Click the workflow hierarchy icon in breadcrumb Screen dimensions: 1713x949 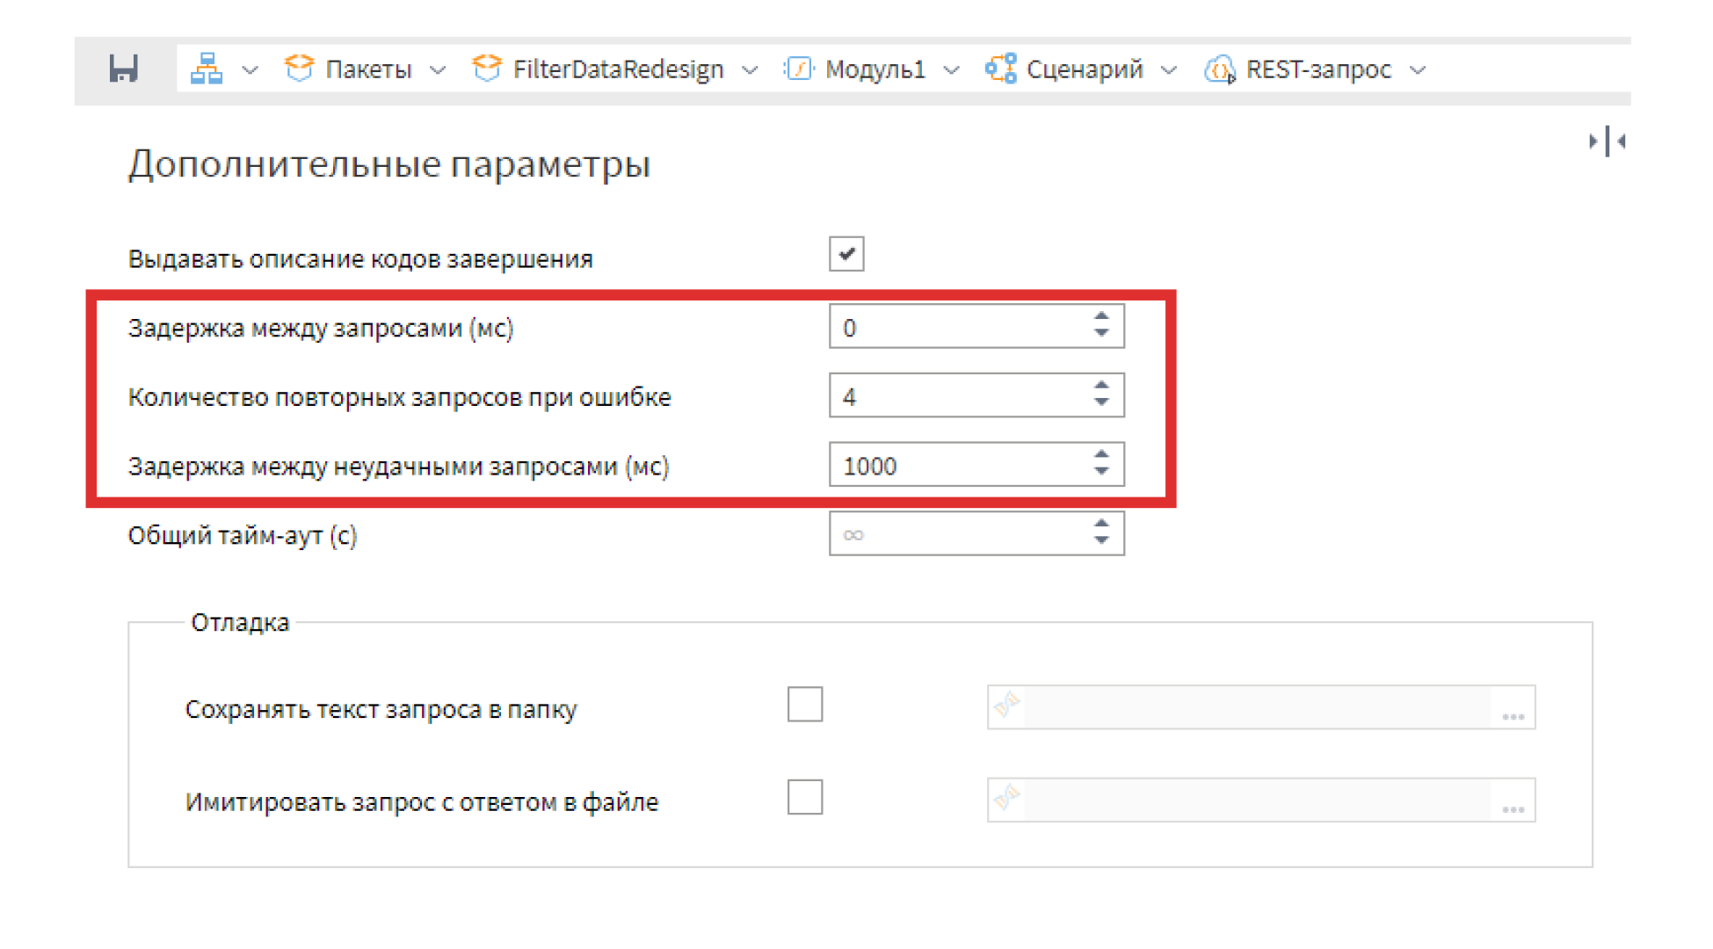click(x=207, y=69)
